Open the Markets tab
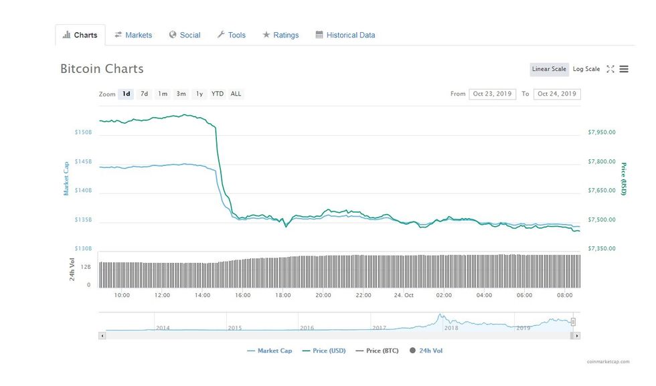Viewport: 656px width, 386px height. coord(133,35)
